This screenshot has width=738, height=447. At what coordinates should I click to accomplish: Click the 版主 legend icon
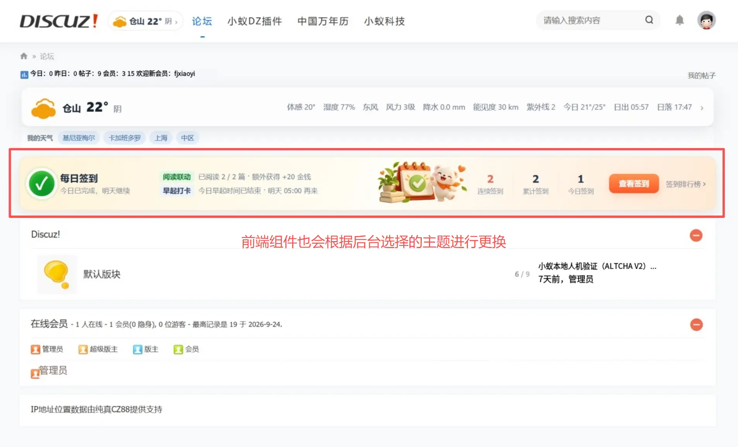point(137,349)
